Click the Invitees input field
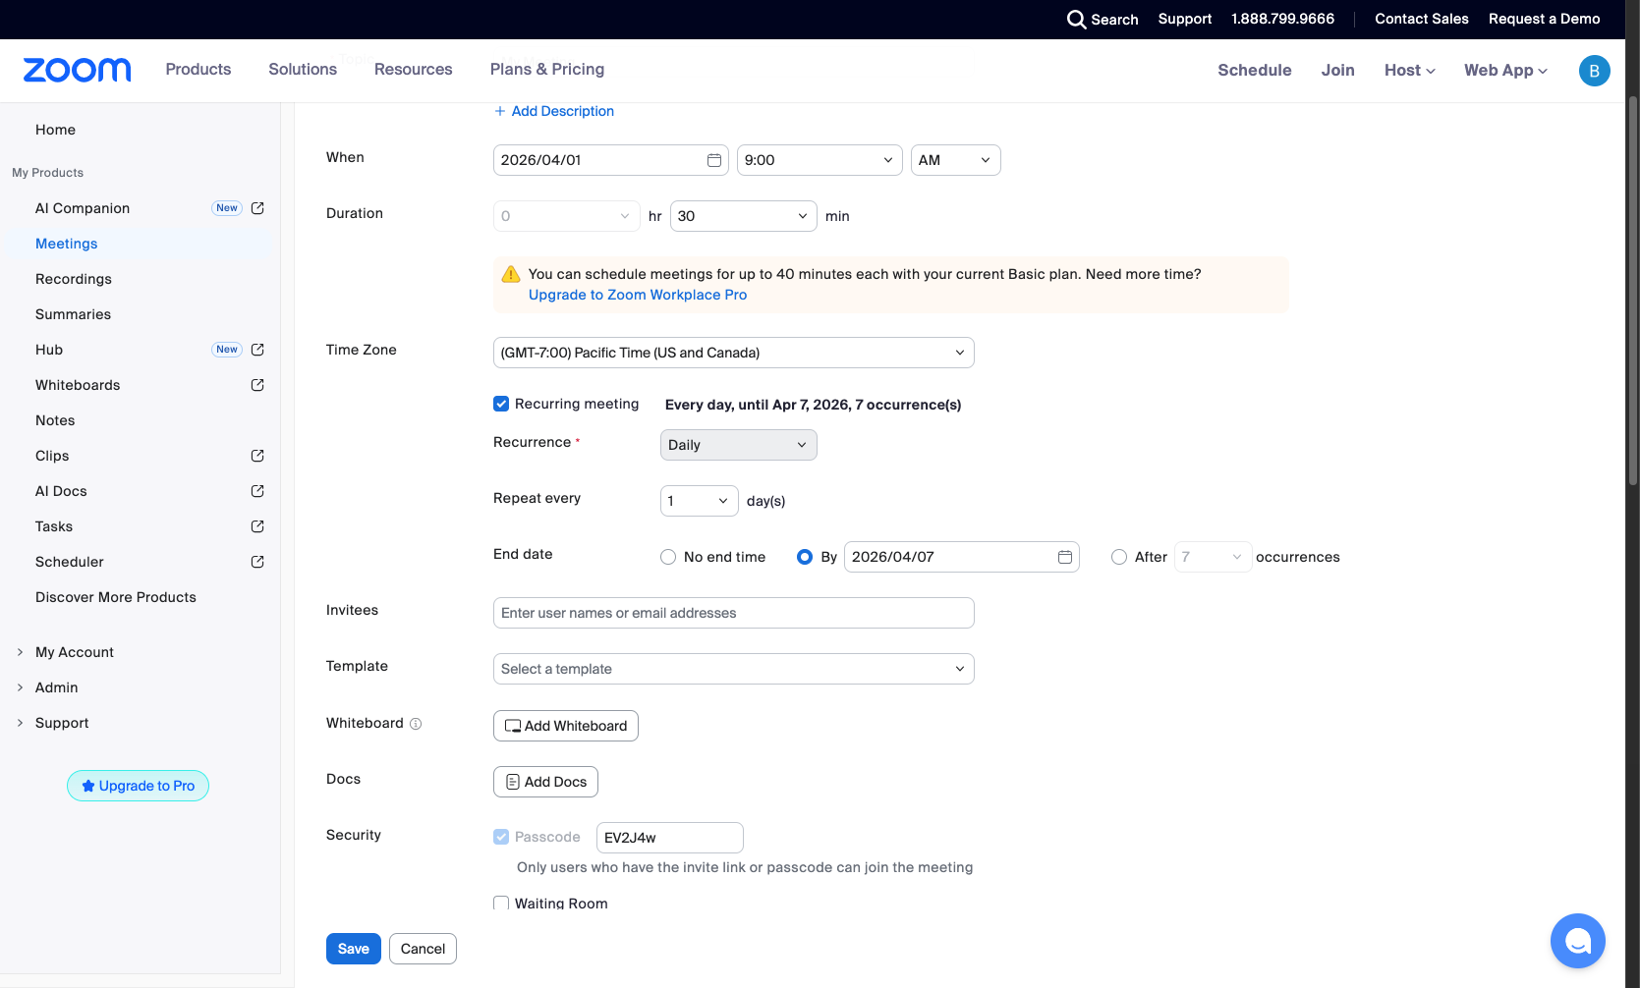The height and width of the screenshot is (988, 1640). click(734, 613)
